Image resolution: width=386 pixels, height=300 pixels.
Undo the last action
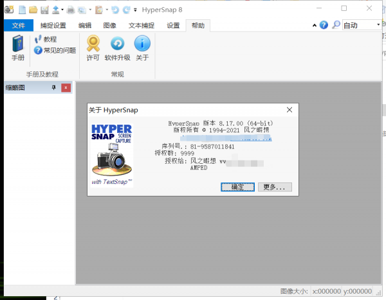[115, 10]
